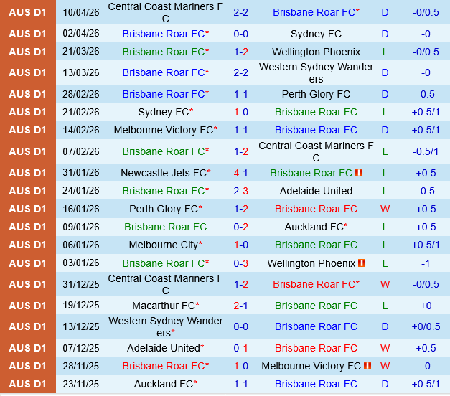Click AUS D1 league label on 31/01/26 row
The width and height of the screenshot is (450, 396).
(27, 173)
